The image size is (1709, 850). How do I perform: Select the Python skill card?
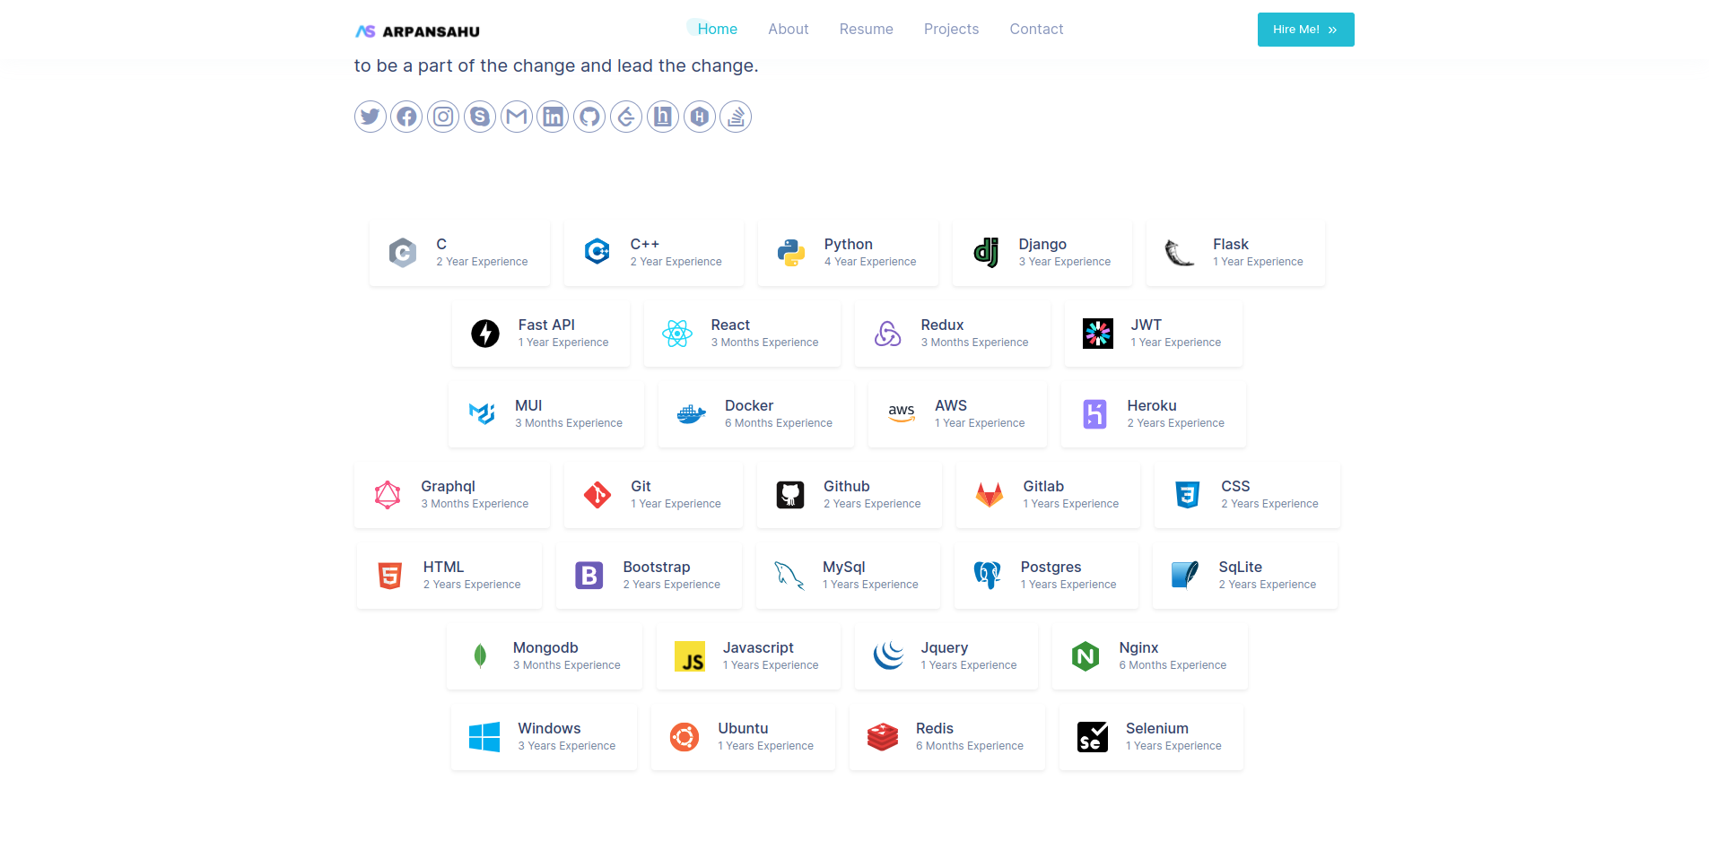tap(848, 253)
